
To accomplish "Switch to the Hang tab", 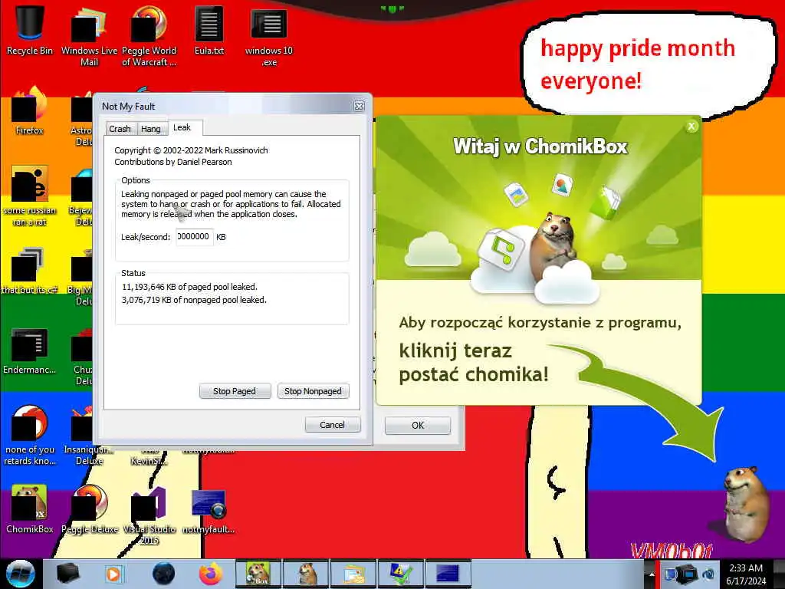I will tap(151, 129).
